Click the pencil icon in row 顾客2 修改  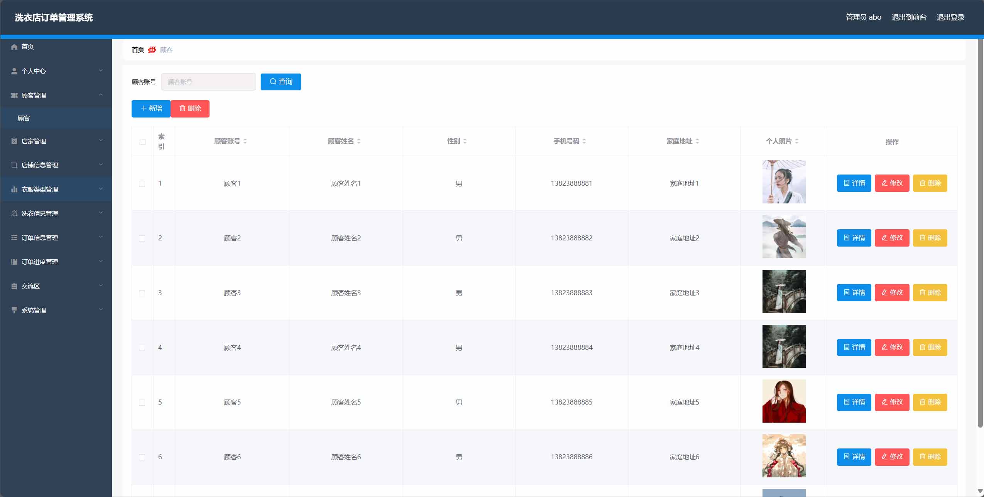[884, 238]
